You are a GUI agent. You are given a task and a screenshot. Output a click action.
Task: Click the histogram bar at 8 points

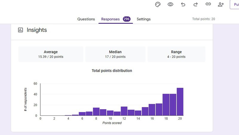click(x=96, y=112)
